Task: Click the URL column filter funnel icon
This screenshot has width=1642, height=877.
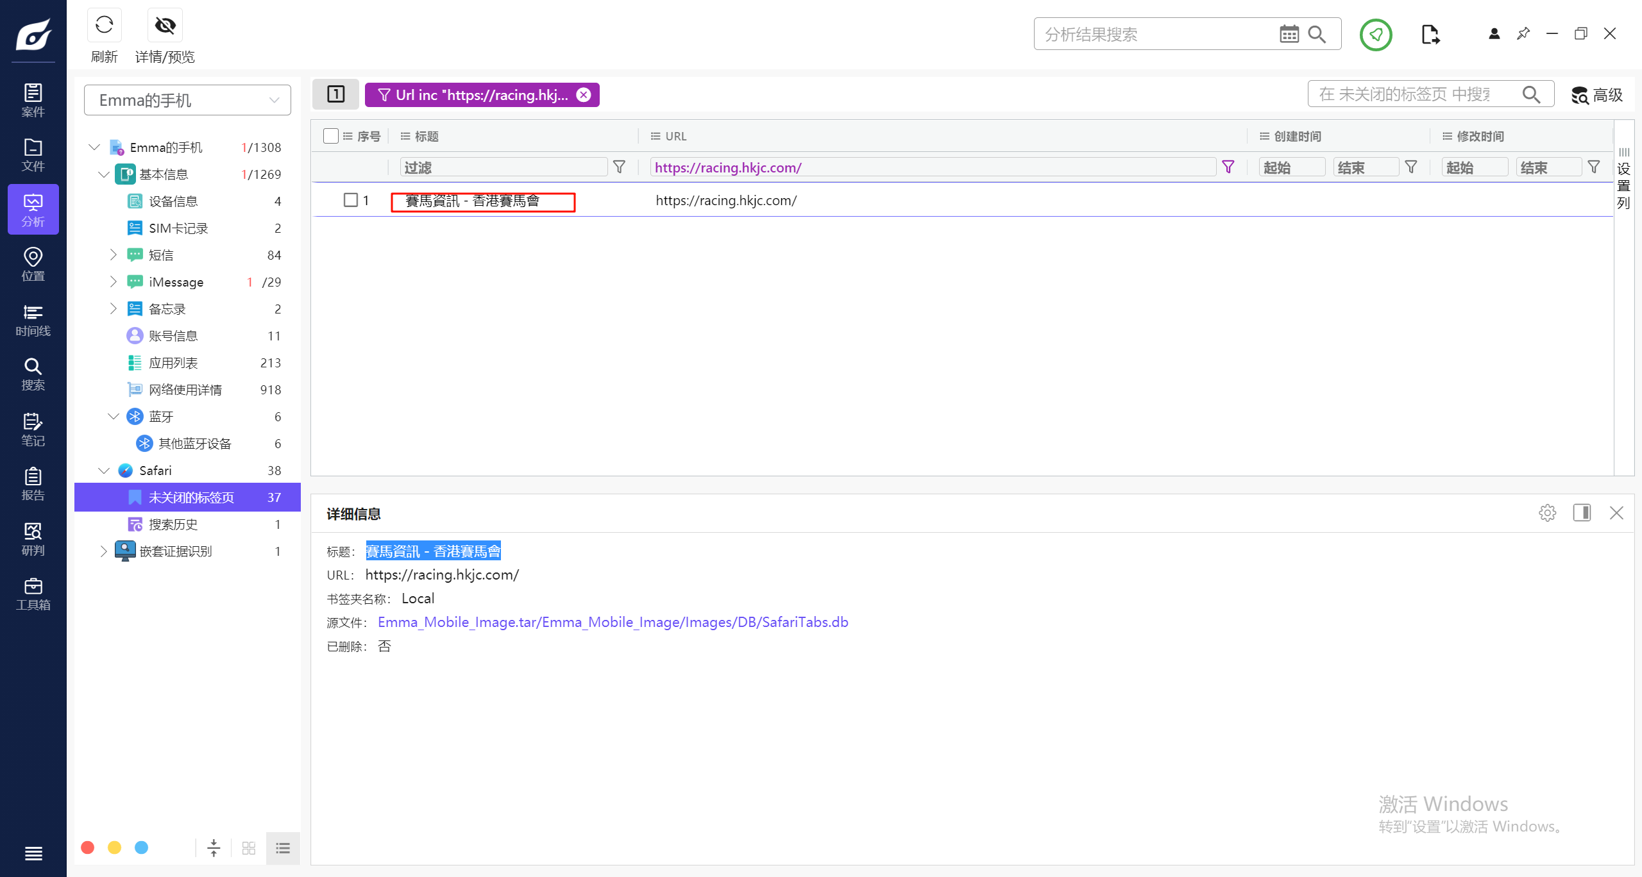Action: pyautogui.click(x=1228, y=167)
